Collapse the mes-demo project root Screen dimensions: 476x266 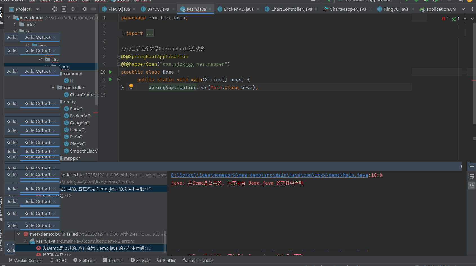8,17
